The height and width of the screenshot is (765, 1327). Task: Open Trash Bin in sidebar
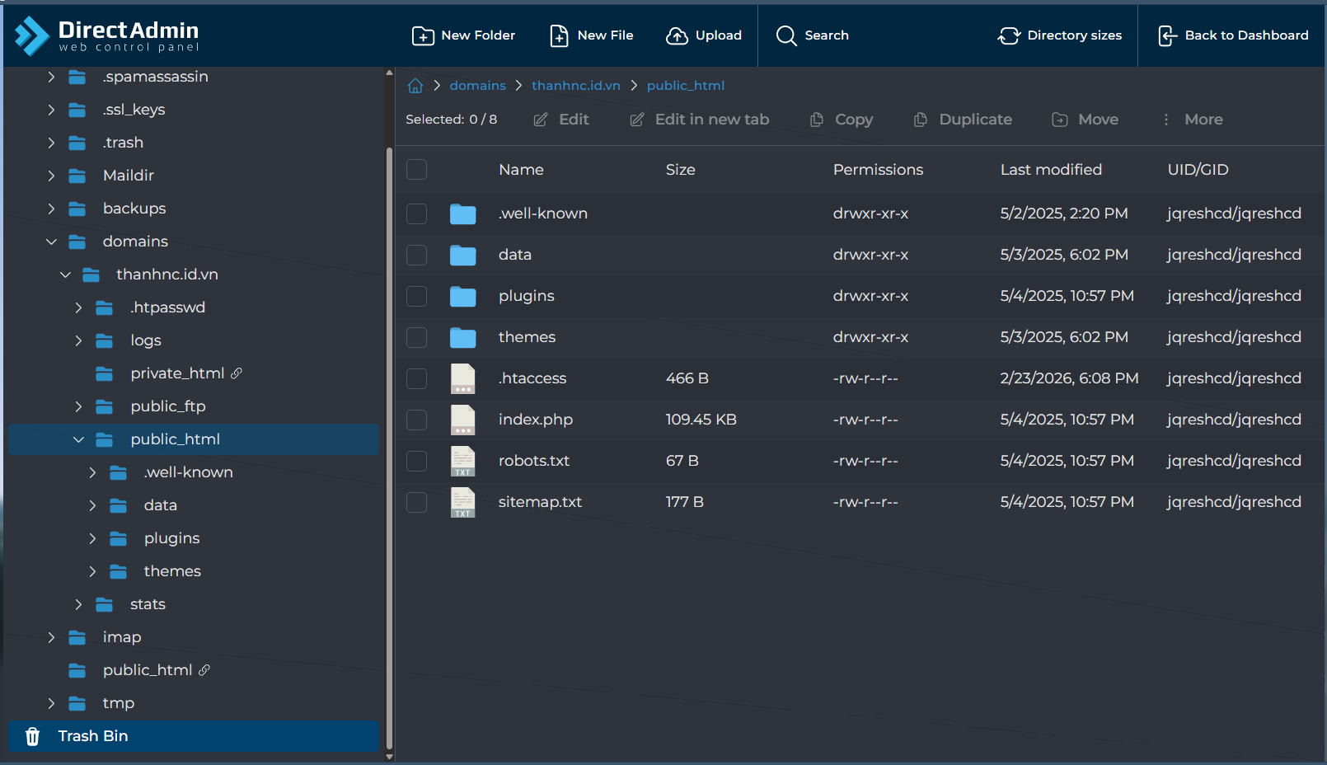point(194,736)
